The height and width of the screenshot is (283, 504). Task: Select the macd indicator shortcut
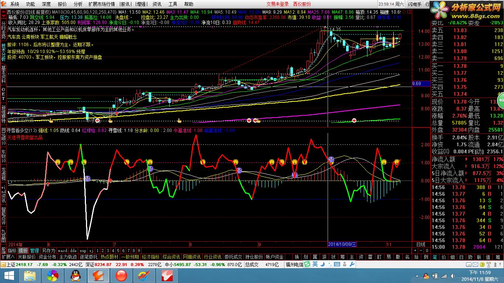point(63,251)
